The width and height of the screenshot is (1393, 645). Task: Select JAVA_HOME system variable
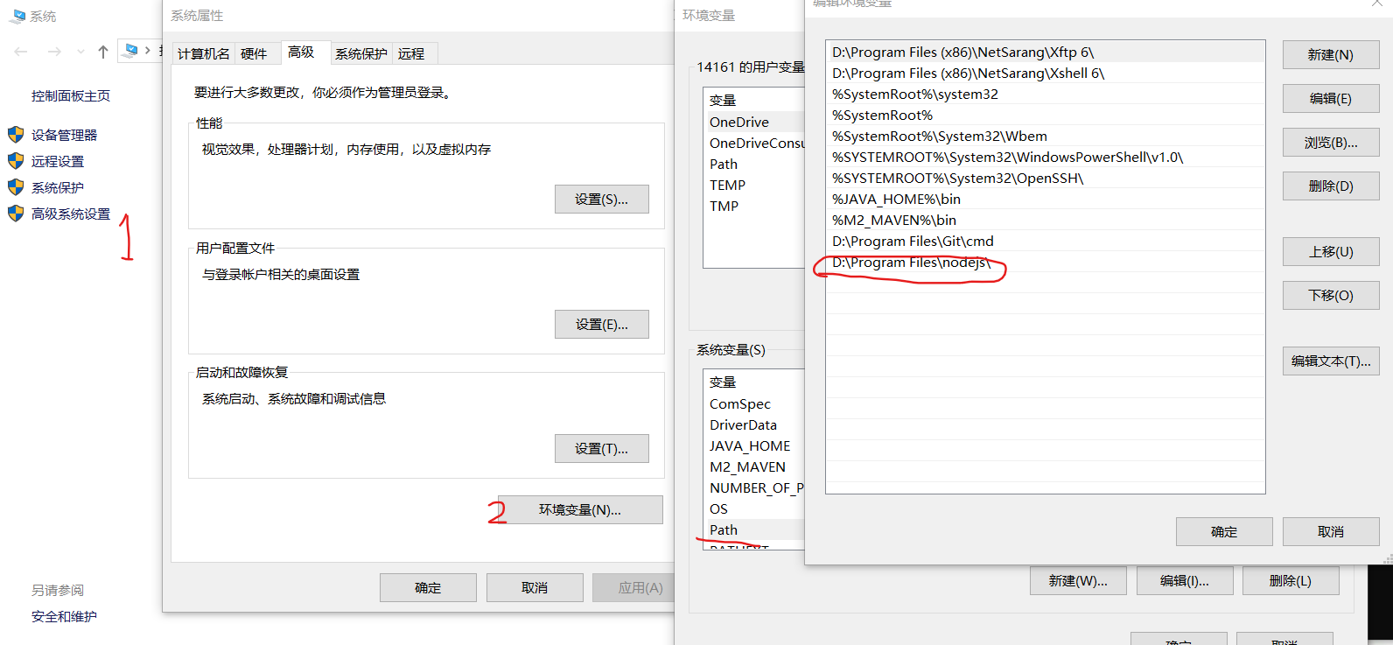click(754, 445)
